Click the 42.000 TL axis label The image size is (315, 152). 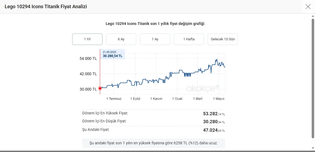(88, 74)
